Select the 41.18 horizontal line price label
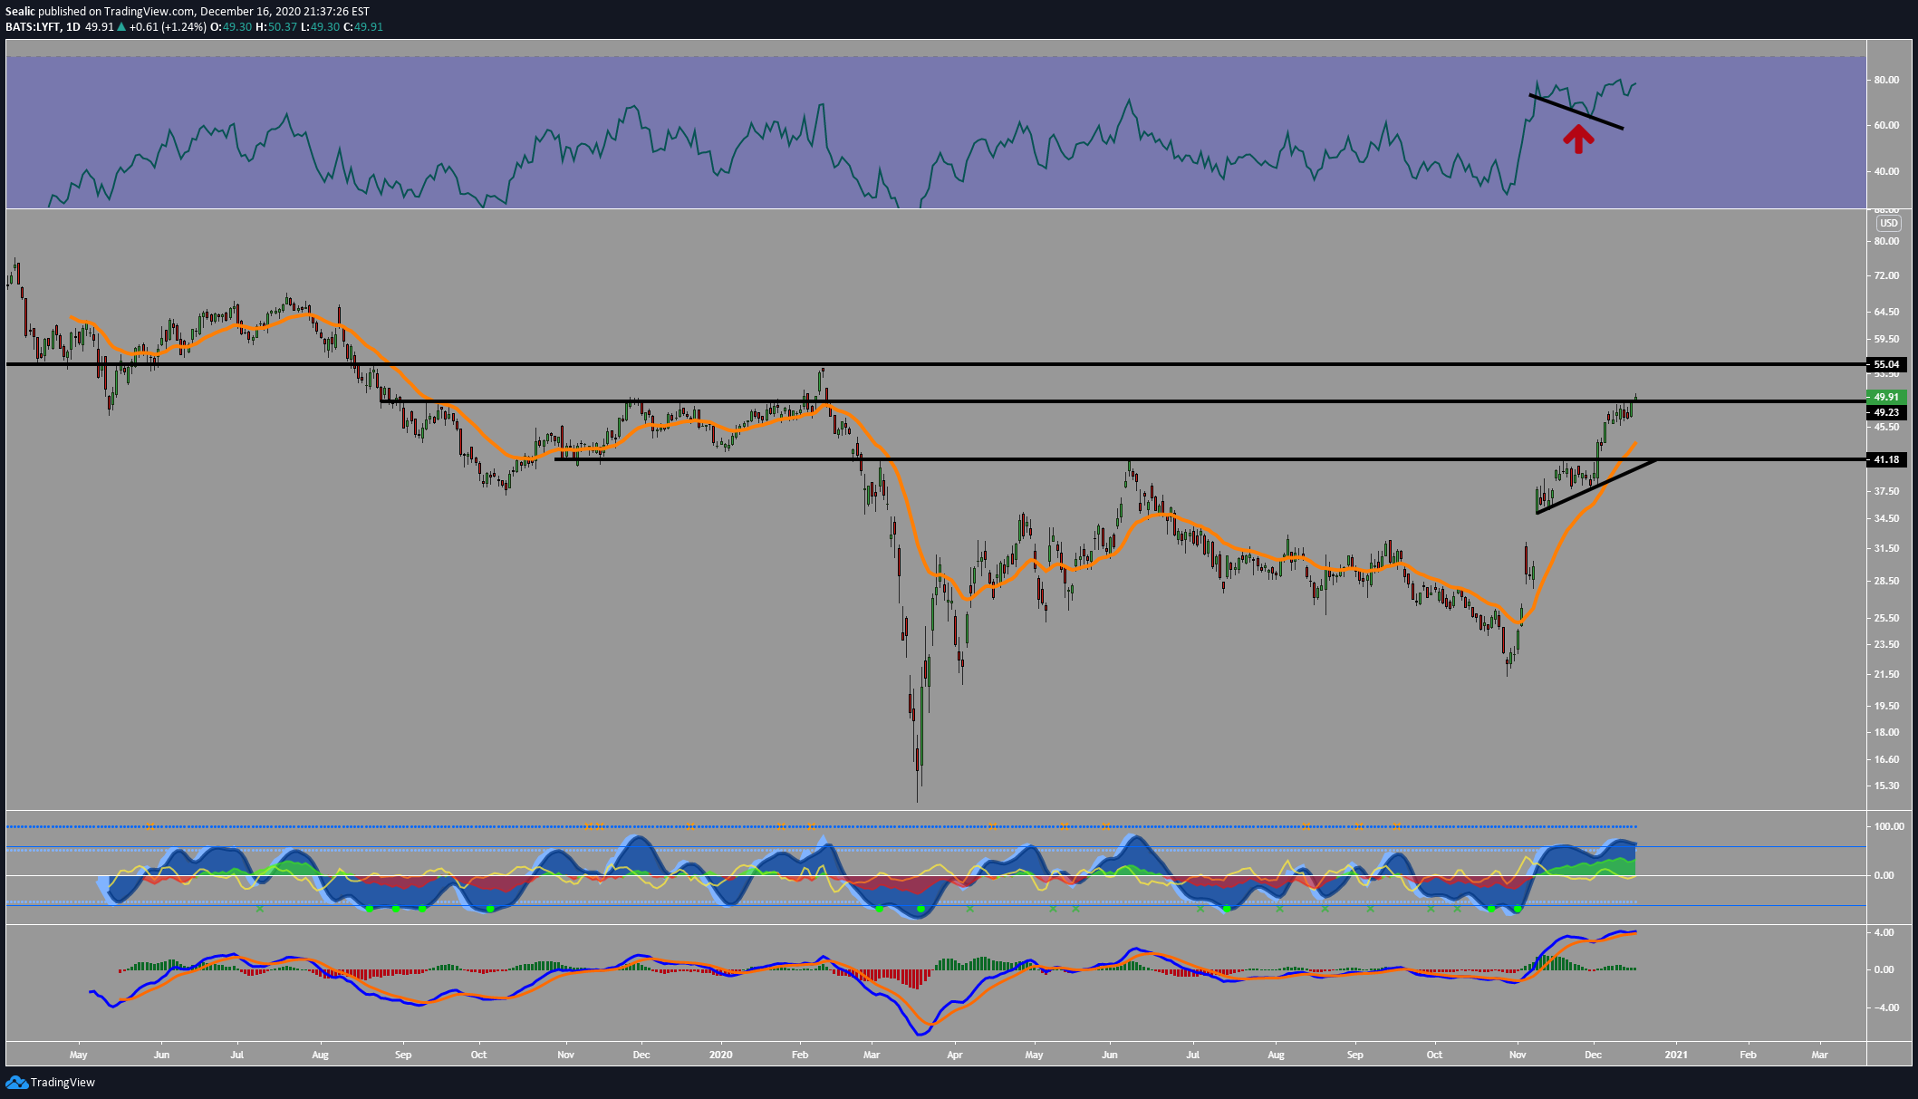This screenshot has width=1918, height=1099. [1886, 459]
